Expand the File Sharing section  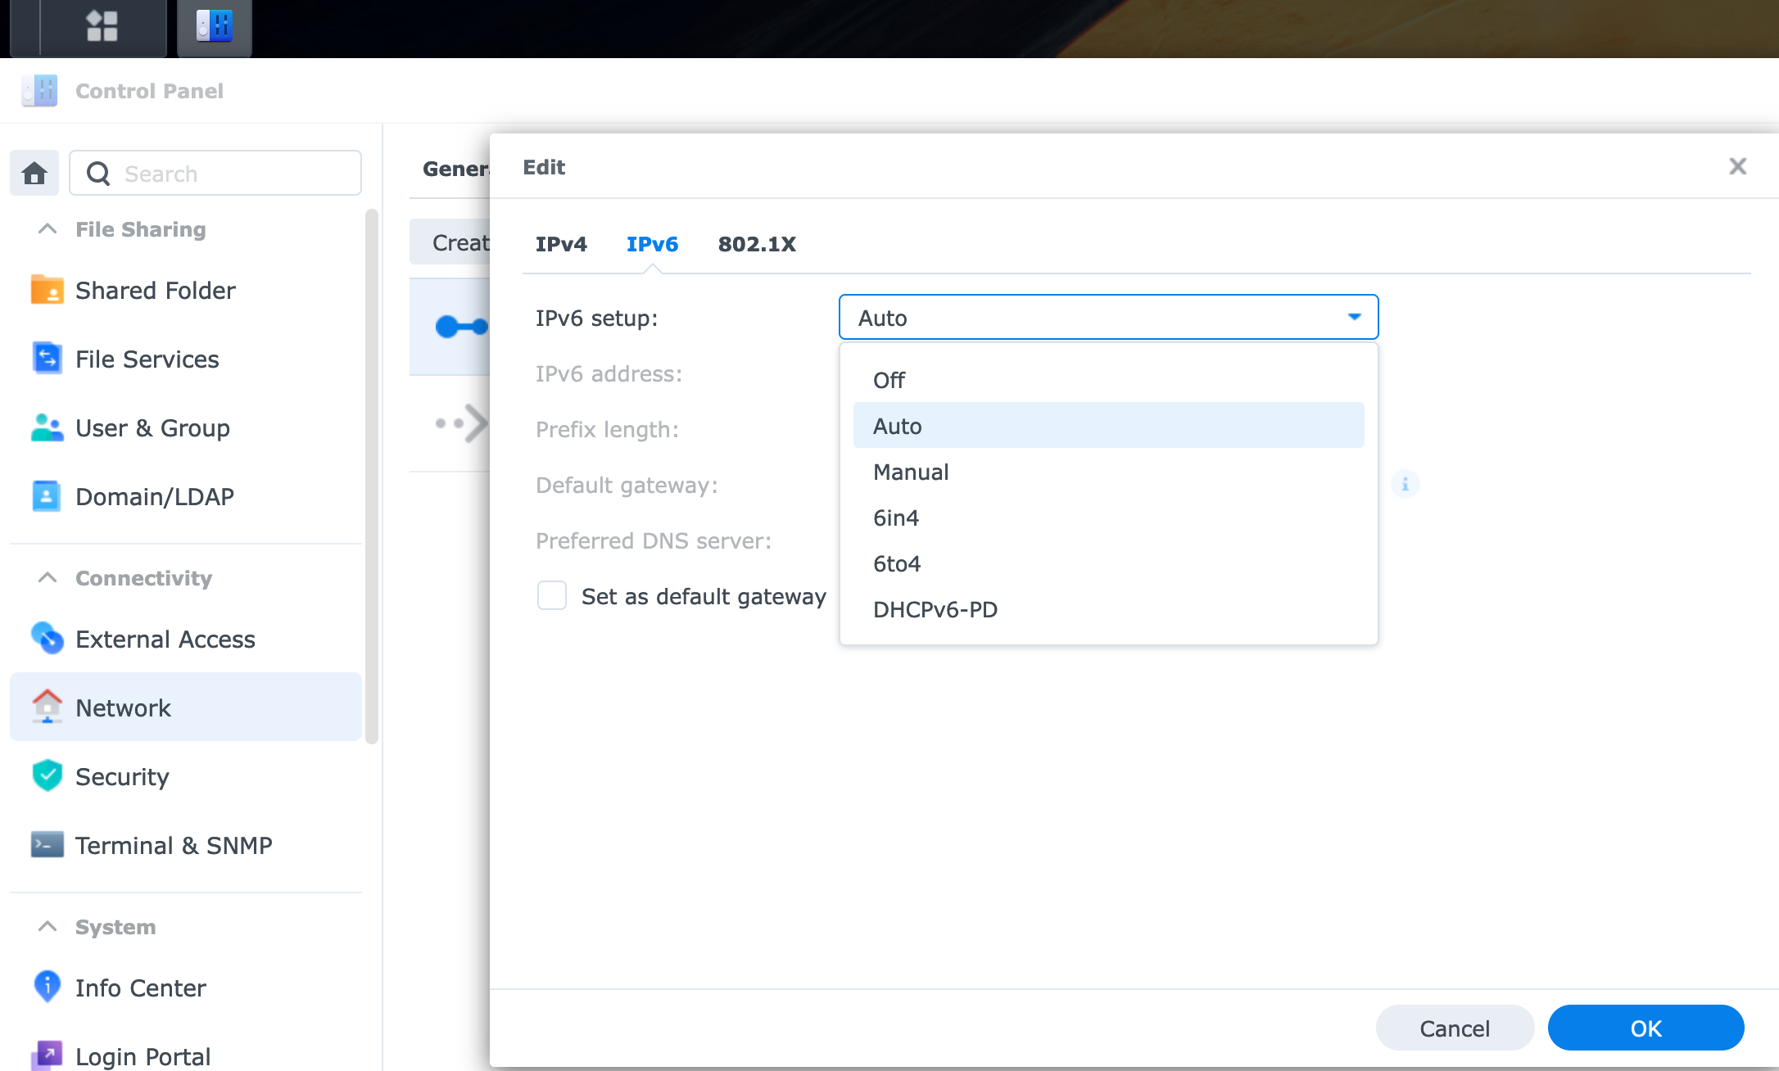click(x=47, y=228)
